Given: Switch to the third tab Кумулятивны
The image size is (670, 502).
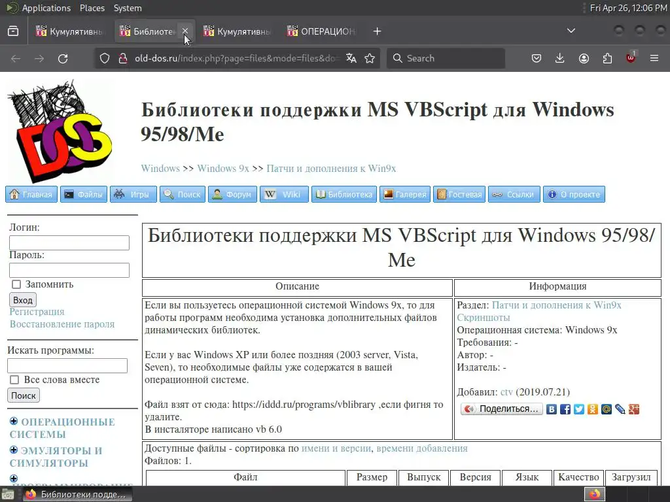Looking at the screenshot, I should pyautogui.click(x=238, y=31).
